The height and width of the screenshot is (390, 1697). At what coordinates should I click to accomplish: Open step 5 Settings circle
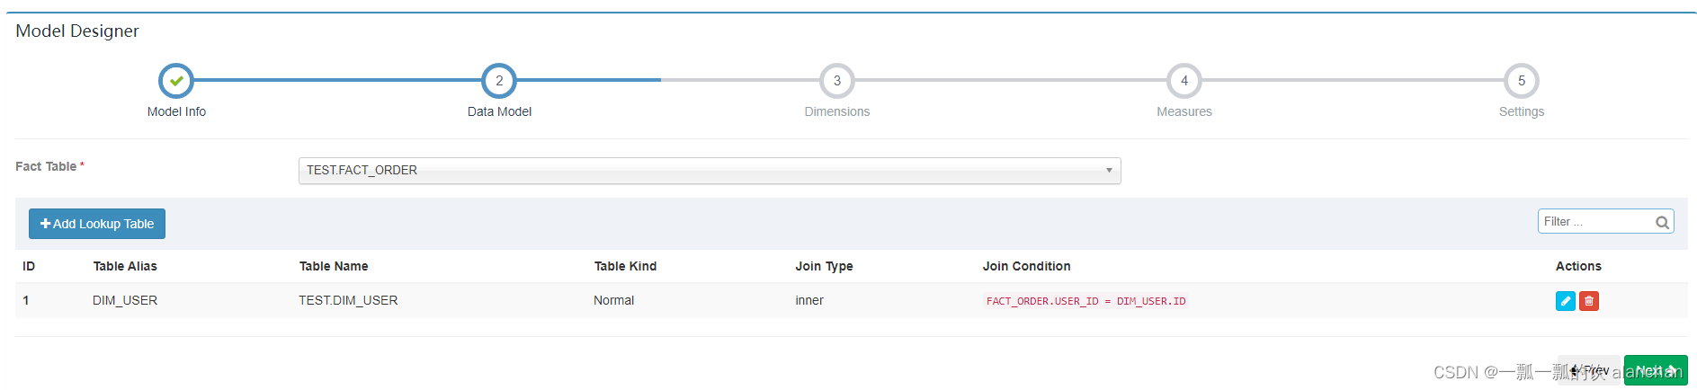1522,81
